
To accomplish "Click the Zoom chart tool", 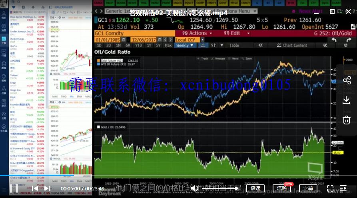I will (247, 58).
